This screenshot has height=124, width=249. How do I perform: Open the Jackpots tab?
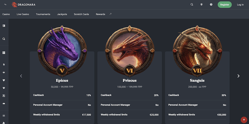pyautogui.click(x=62, y=14)
